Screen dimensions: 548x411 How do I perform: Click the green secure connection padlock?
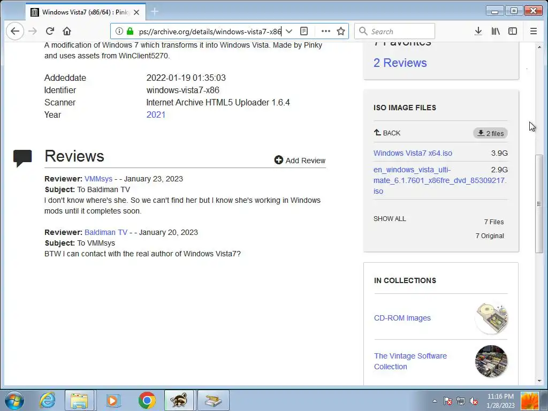tap(130, 32)
